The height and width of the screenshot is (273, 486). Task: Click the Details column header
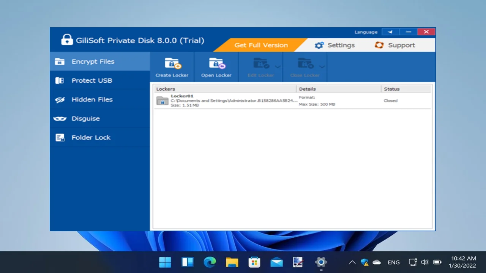pyautogui.click(x=339, y=89)
